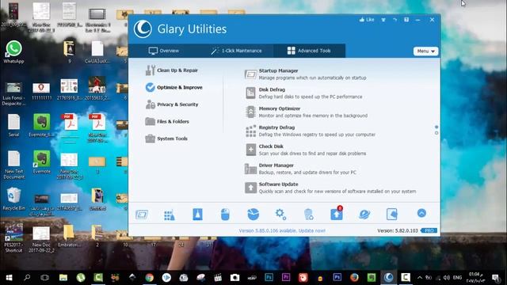Click first page dot indicator
The height and width of the screenshot is (285, 507).
click(x=436, y=127)
